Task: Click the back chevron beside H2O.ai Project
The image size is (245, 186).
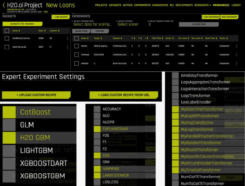Action: [x=4, y=5]
